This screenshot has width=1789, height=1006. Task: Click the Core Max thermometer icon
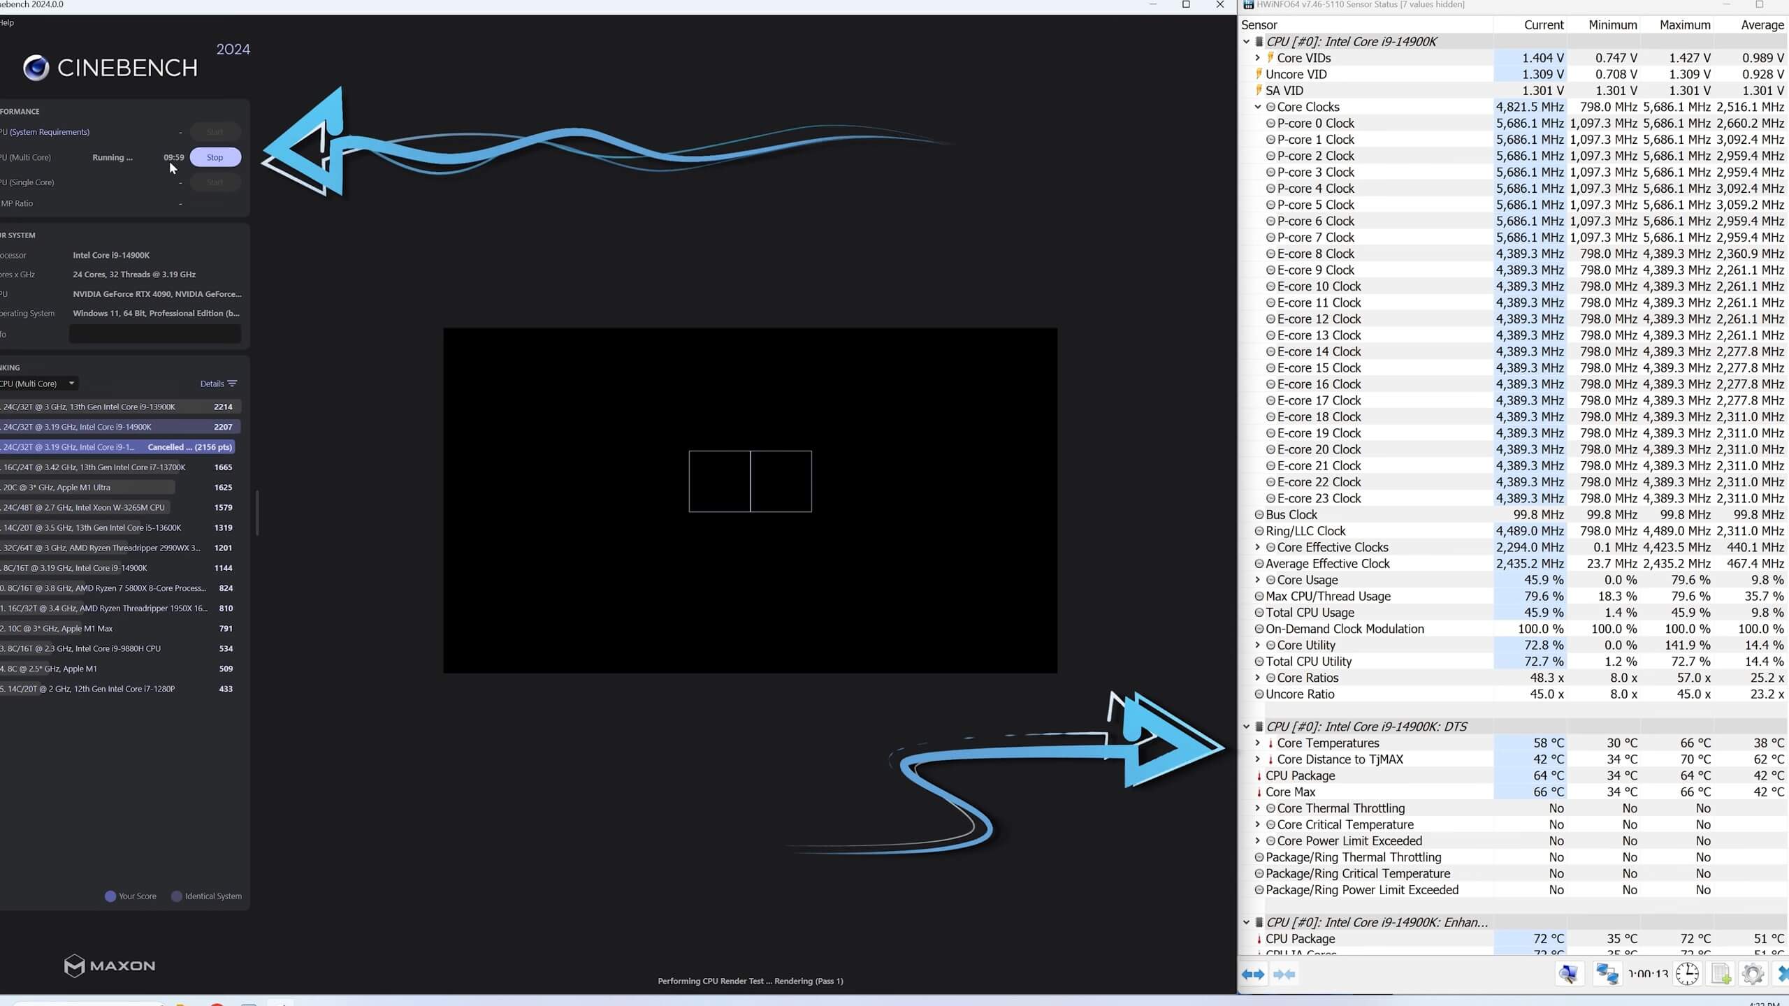click(x=1259, y=792)
